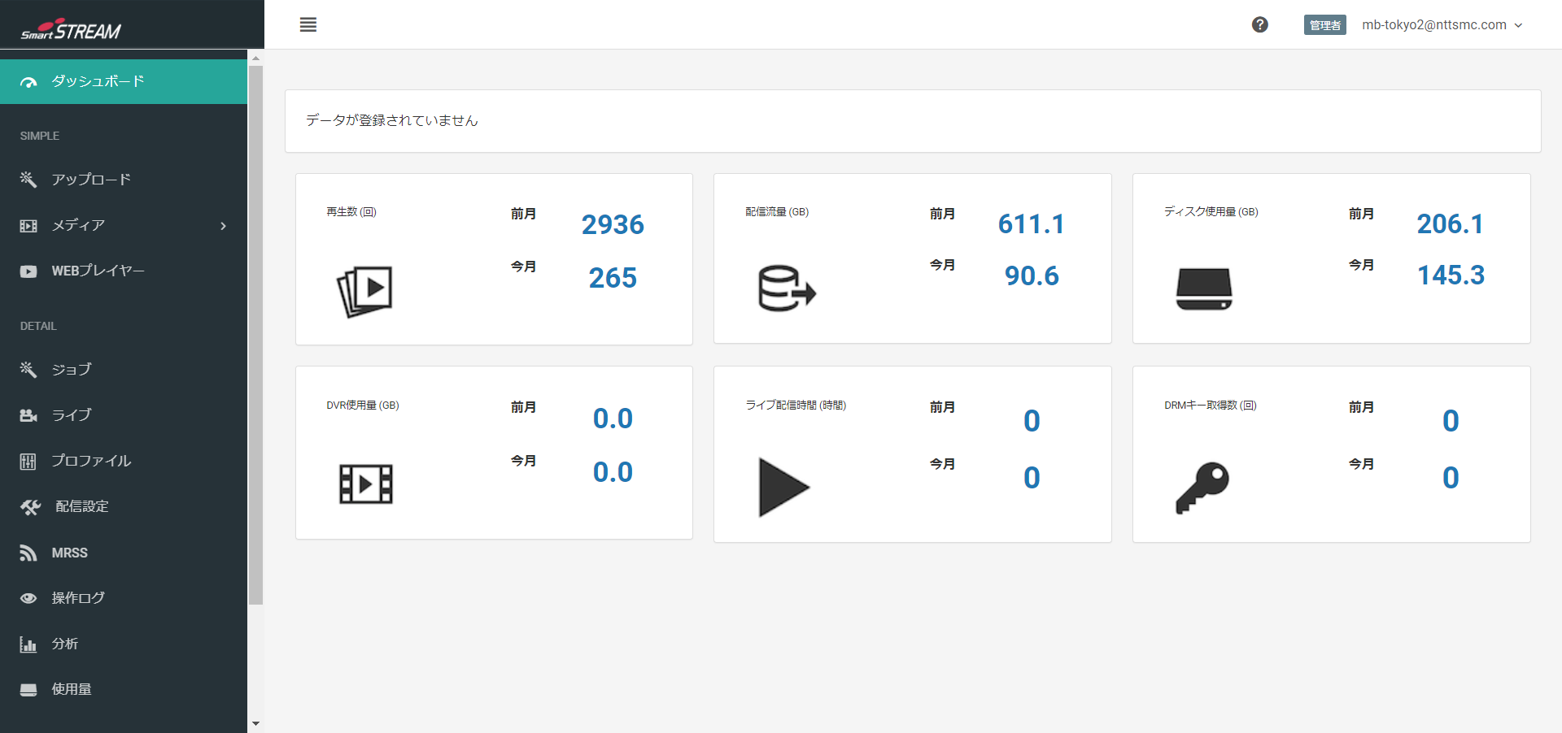Open the mb-tokyo2 account dropdown
1562x733 pixels.
(1442, 25)
